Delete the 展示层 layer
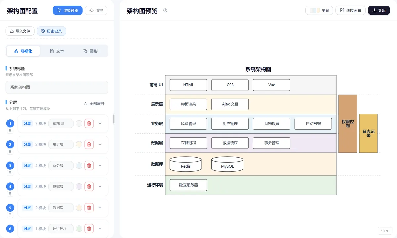 [89, 144]
